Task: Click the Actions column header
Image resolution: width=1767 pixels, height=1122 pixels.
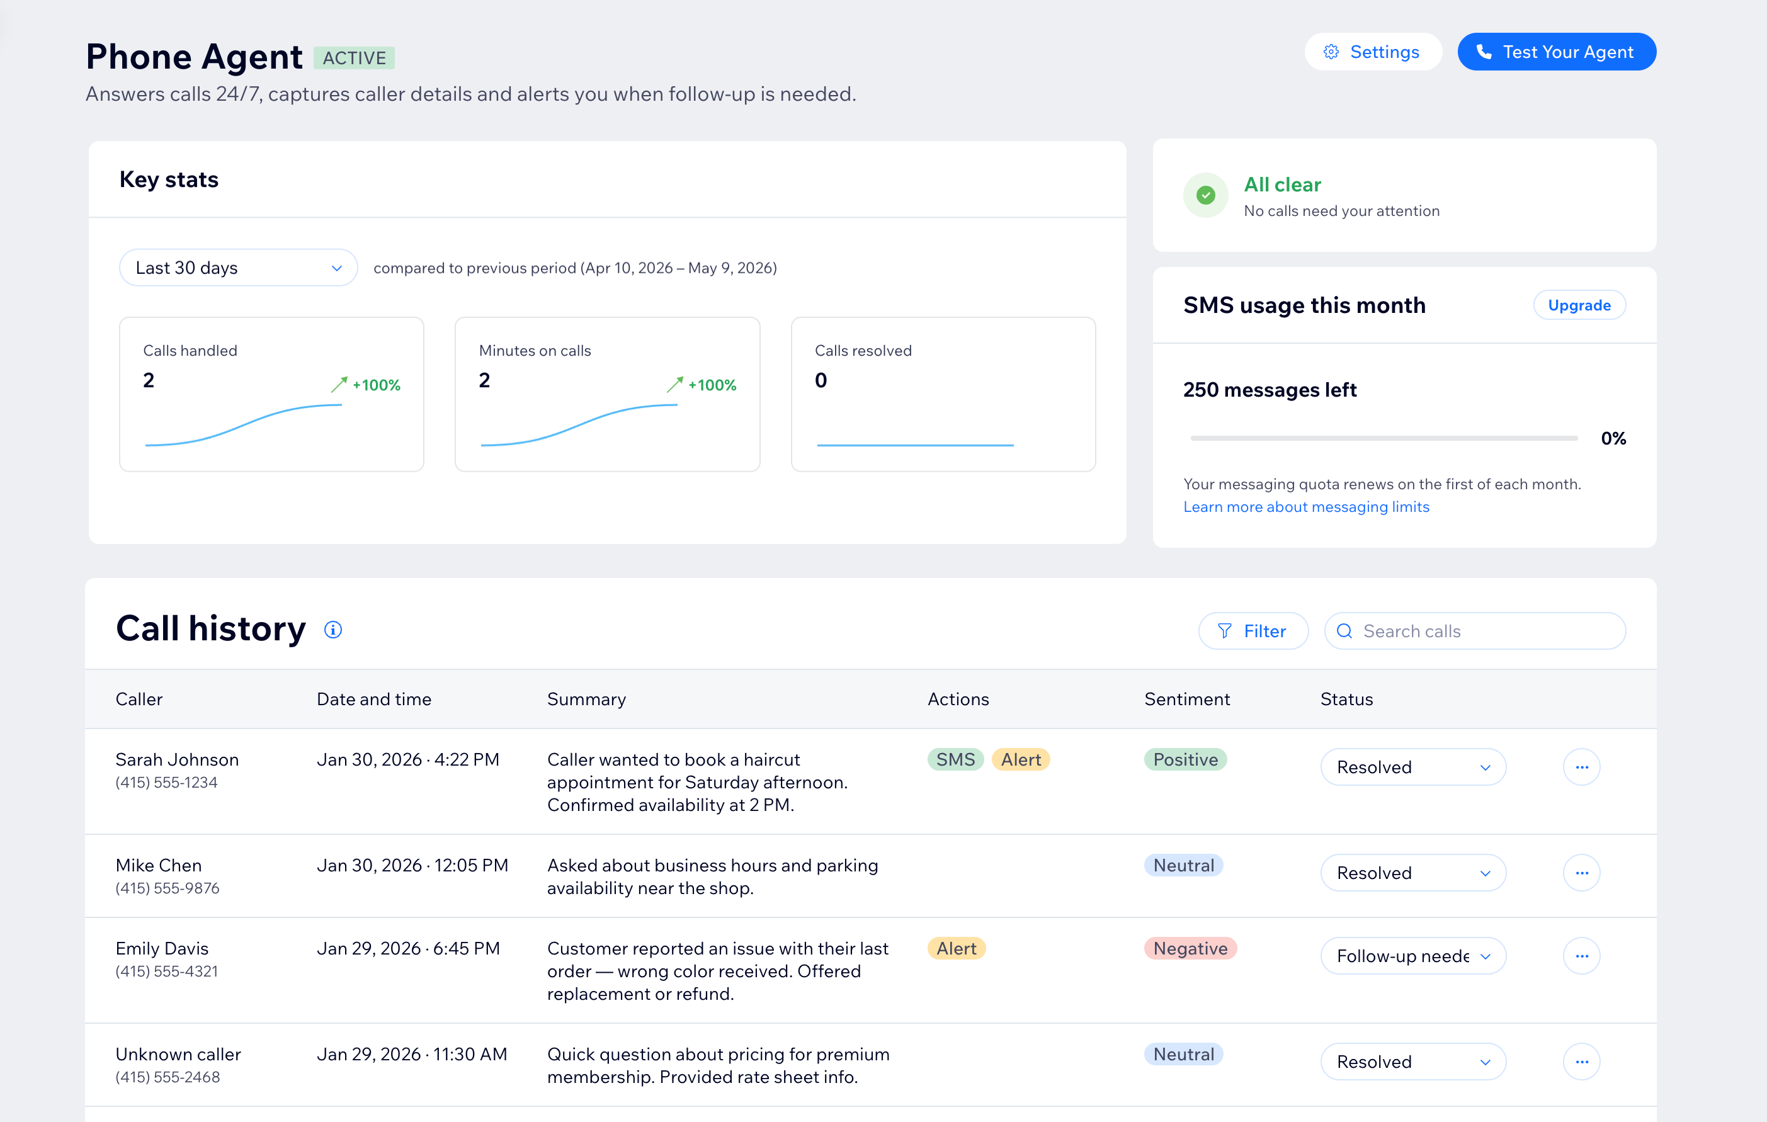Action: coord(958,700)
